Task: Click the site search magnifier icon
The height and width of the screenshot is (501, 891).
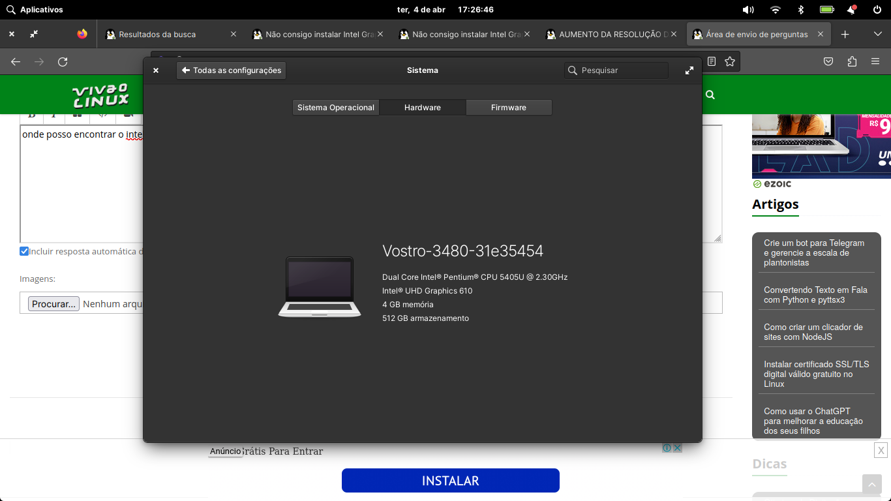Action: [x=710, y=95]
